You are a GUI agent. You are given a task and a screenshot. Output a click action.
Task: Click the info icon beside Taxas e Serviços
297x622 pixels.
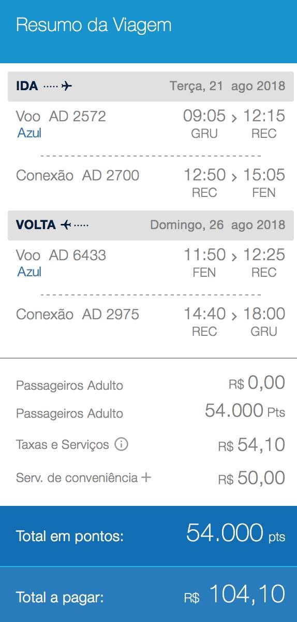[x=121, y=444]
